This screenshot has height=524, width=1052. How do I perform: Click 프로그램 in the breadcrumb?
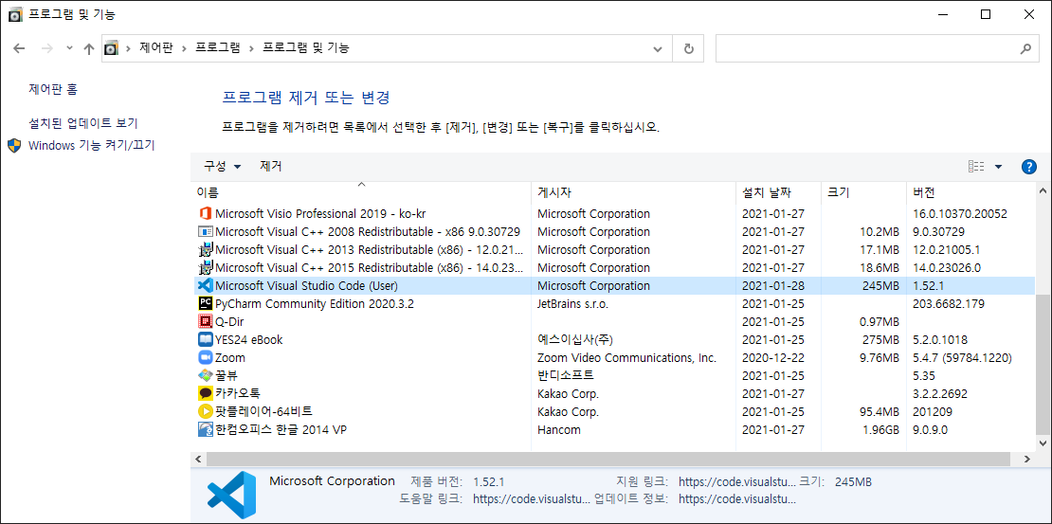click(x=217, y=47)
